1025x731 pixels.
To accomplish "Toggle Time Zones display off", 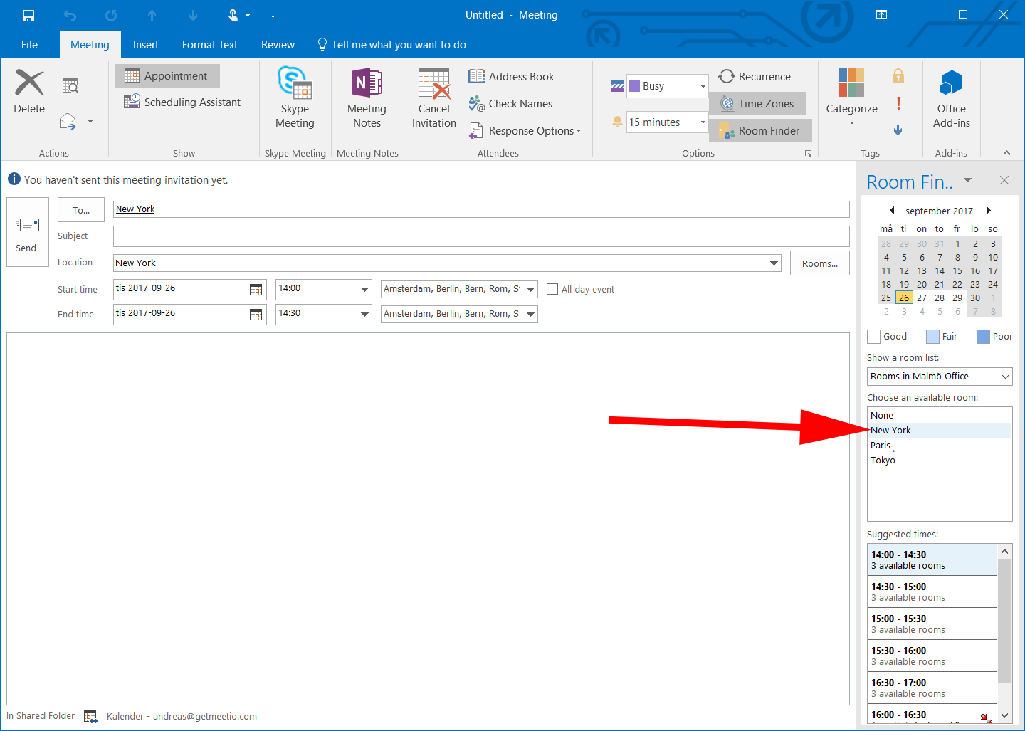I will click(757, 103).
